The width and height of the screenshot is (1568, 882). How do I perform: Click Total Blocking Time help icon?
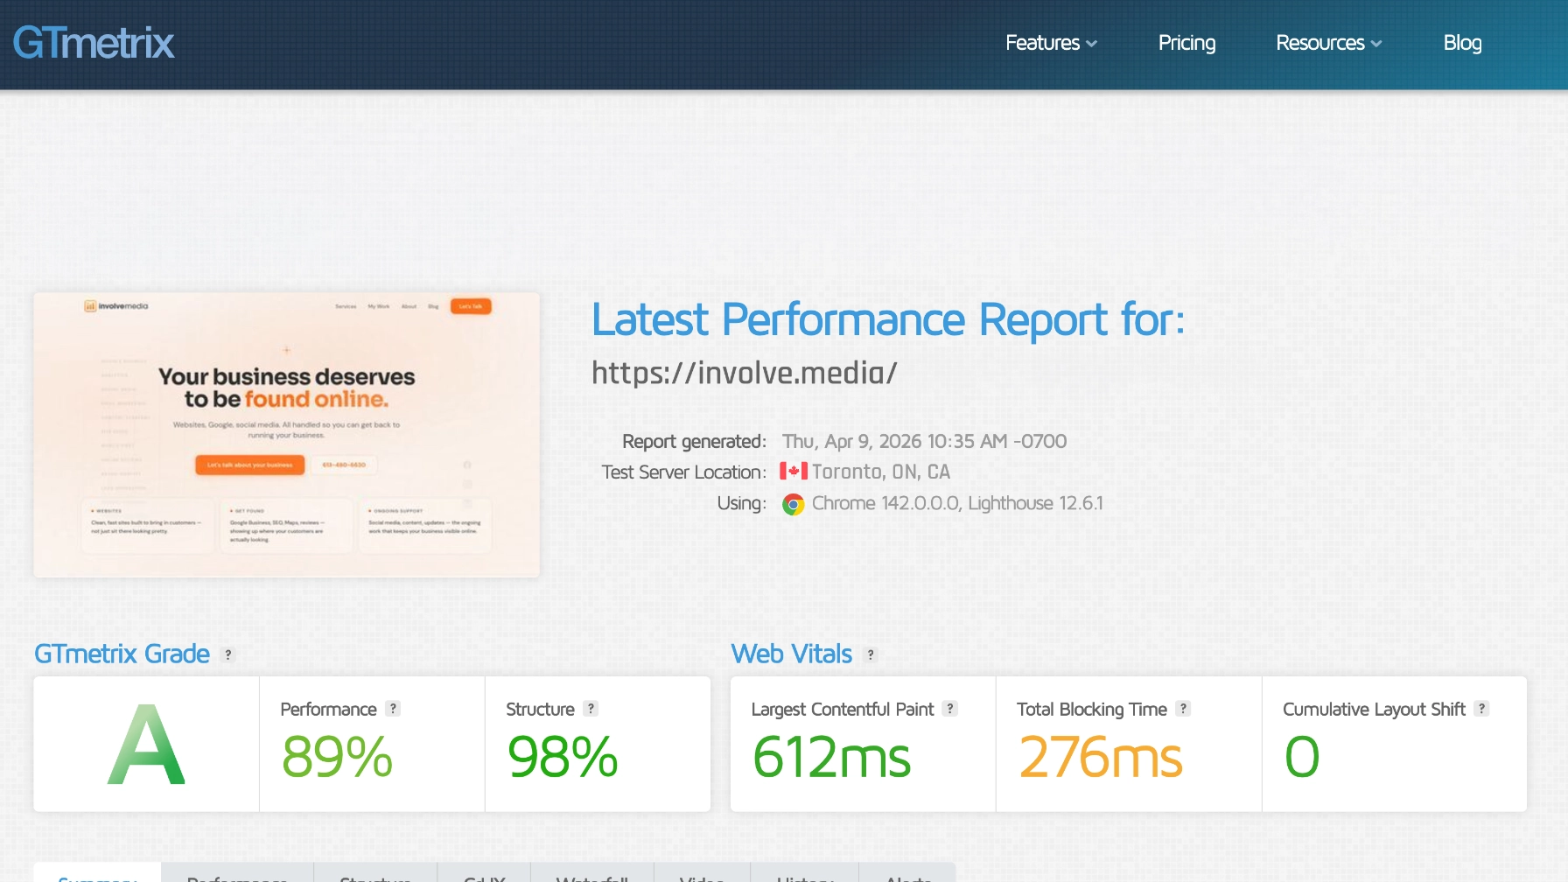(x=1183, y=709)
